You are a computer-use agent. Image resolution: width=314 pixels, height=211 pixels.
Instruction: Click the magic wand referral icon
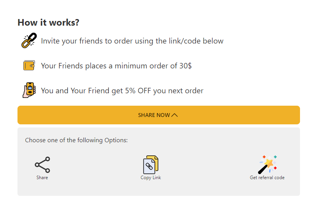[268, 164]
